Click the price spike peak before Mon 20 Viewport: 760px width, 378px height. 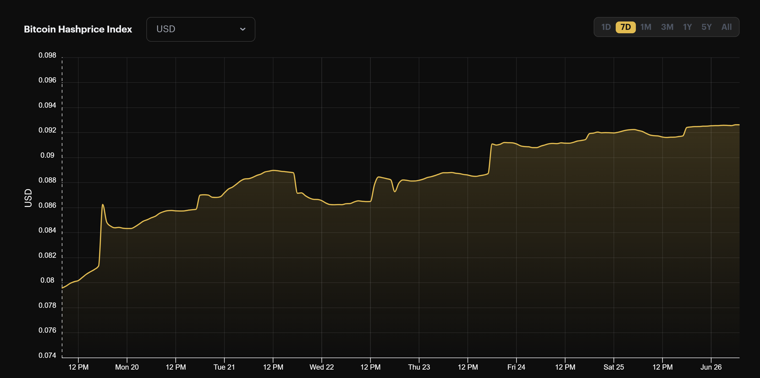pyautogui.click(x=102, y=205)
